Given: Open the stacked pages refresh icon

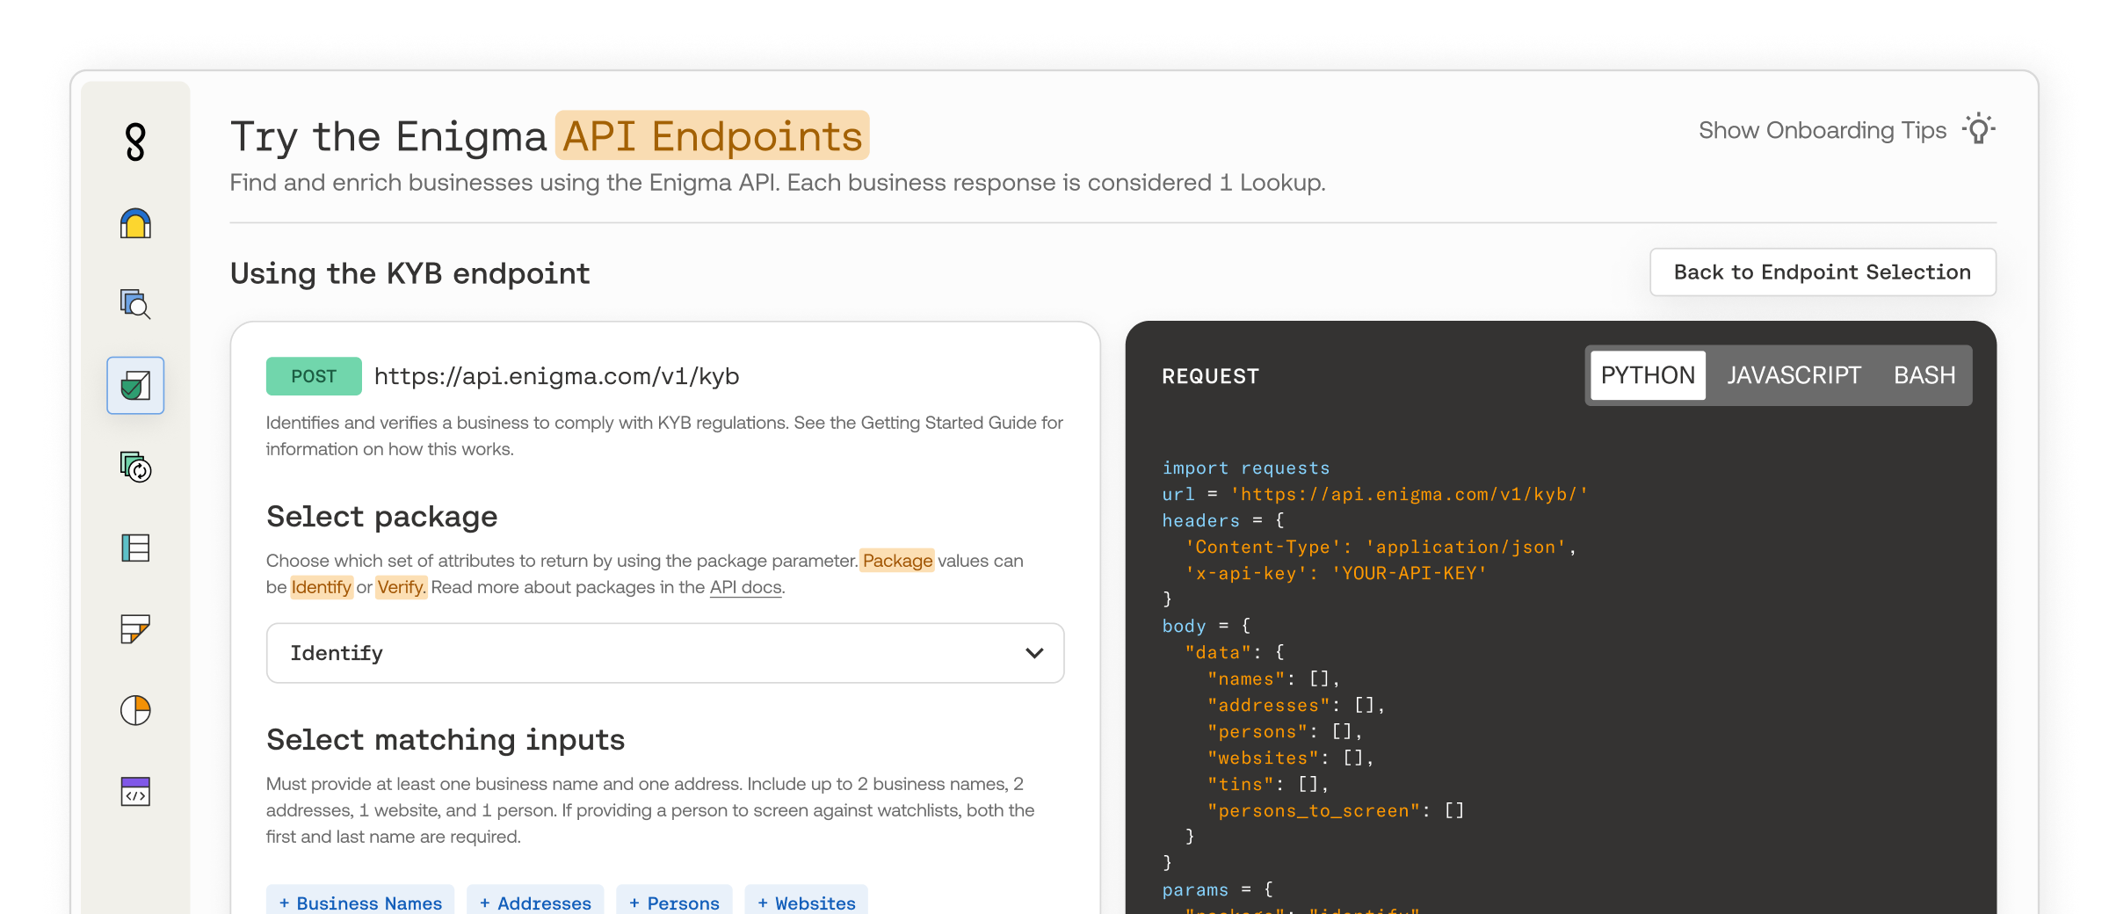Looking at the screenshot, I should click(x=135, y=467).
